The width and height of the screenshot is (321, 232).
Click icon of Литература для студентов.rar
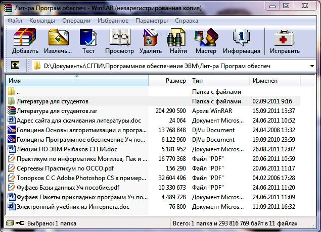[x=12, y=110]
